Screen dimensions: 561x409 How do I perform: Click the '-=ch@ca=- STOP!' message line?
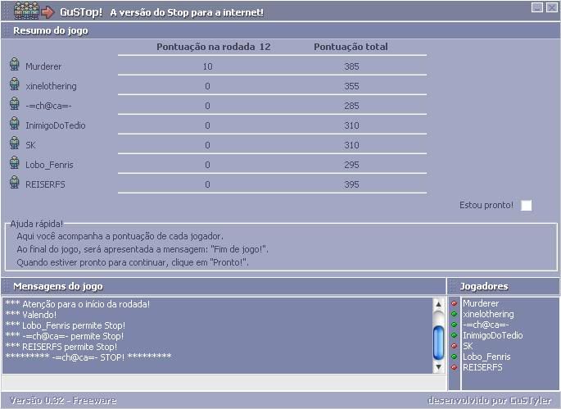click(88, 357)
